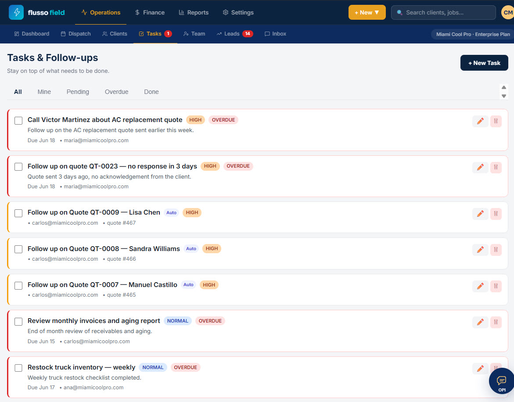Click the quote #467 reference text
This screenshot has height=402, width=514.
[121, 223]
